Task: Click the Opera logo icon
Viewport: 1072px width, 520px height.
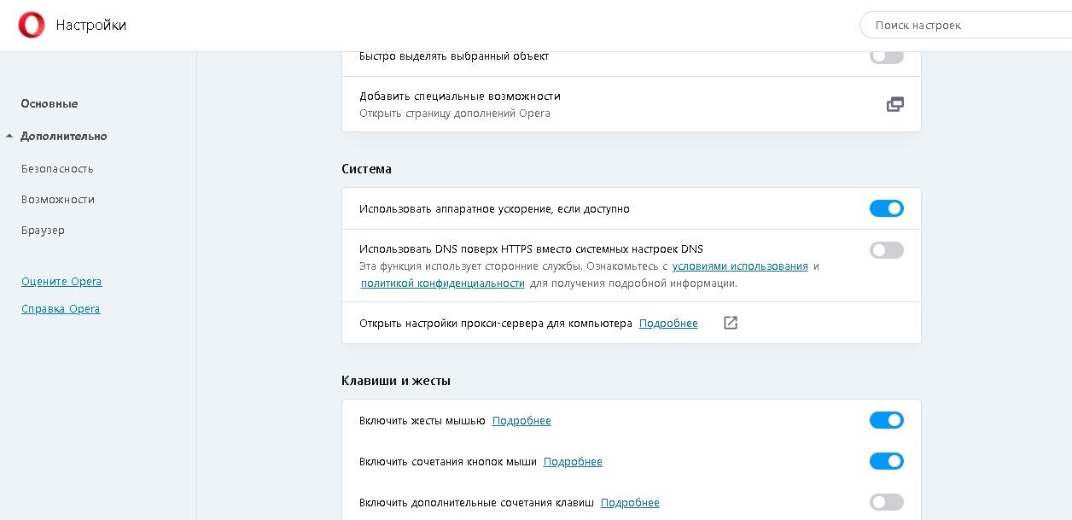Action: (32, 26)
